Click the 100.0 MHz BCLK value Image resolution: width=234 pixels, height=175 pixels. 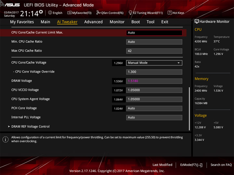(x=201, y=54)
